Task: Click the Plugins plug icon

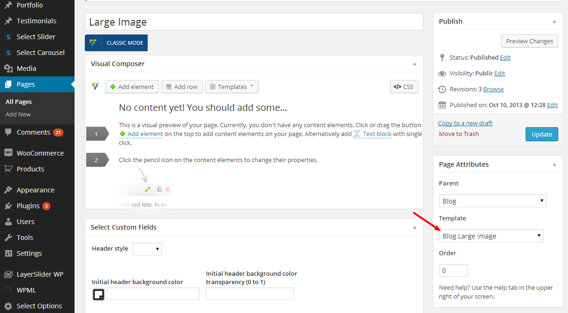Action: [x=8, y=206]
